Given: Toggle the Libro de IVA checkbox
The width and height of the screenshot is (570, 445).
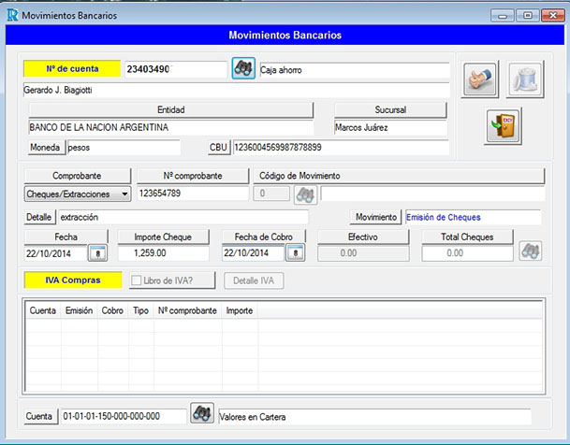Looking at the screenshot, I should point(138,280).
